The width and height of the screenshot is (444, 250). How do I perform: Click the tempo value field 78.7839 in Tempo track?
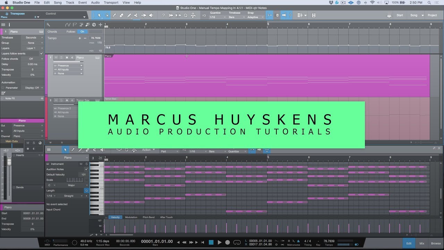tap(95, 38)
